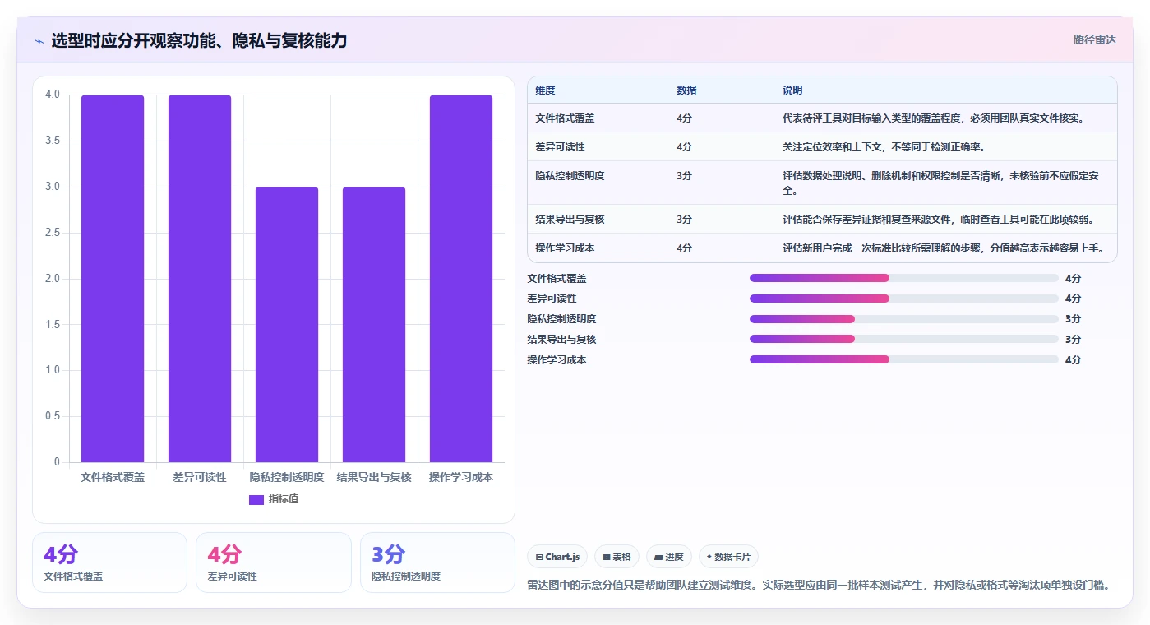Viewport: 1150px width, 625px height.
Task: Click the 隐私控制透明度 progress bar
Action: point(904,318)
